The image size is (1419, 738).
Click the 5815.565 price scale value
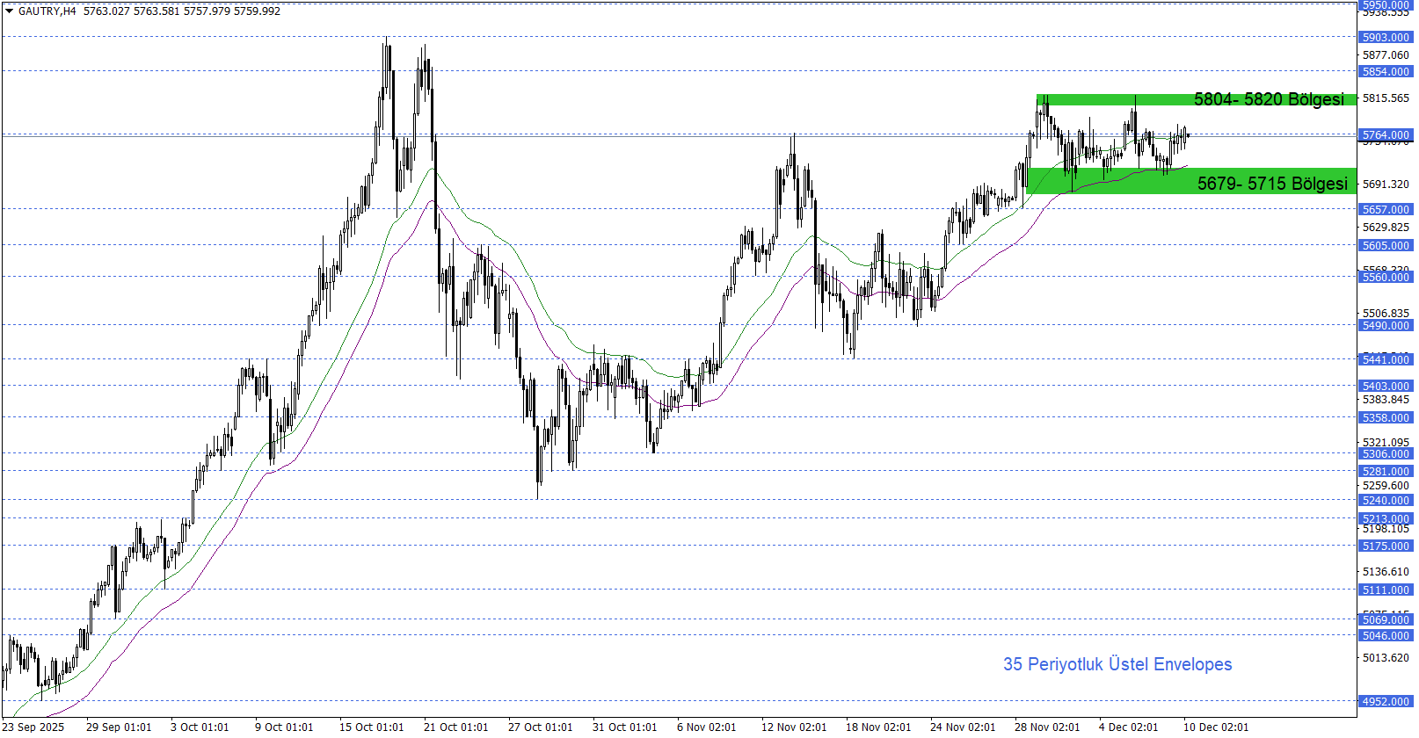[x=1386, y=98]
